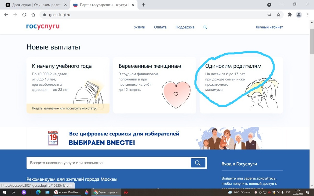Viewport: 314px width, 196px height.
Task: Bookmark this page with the star icon
Action: coord(279,15)
